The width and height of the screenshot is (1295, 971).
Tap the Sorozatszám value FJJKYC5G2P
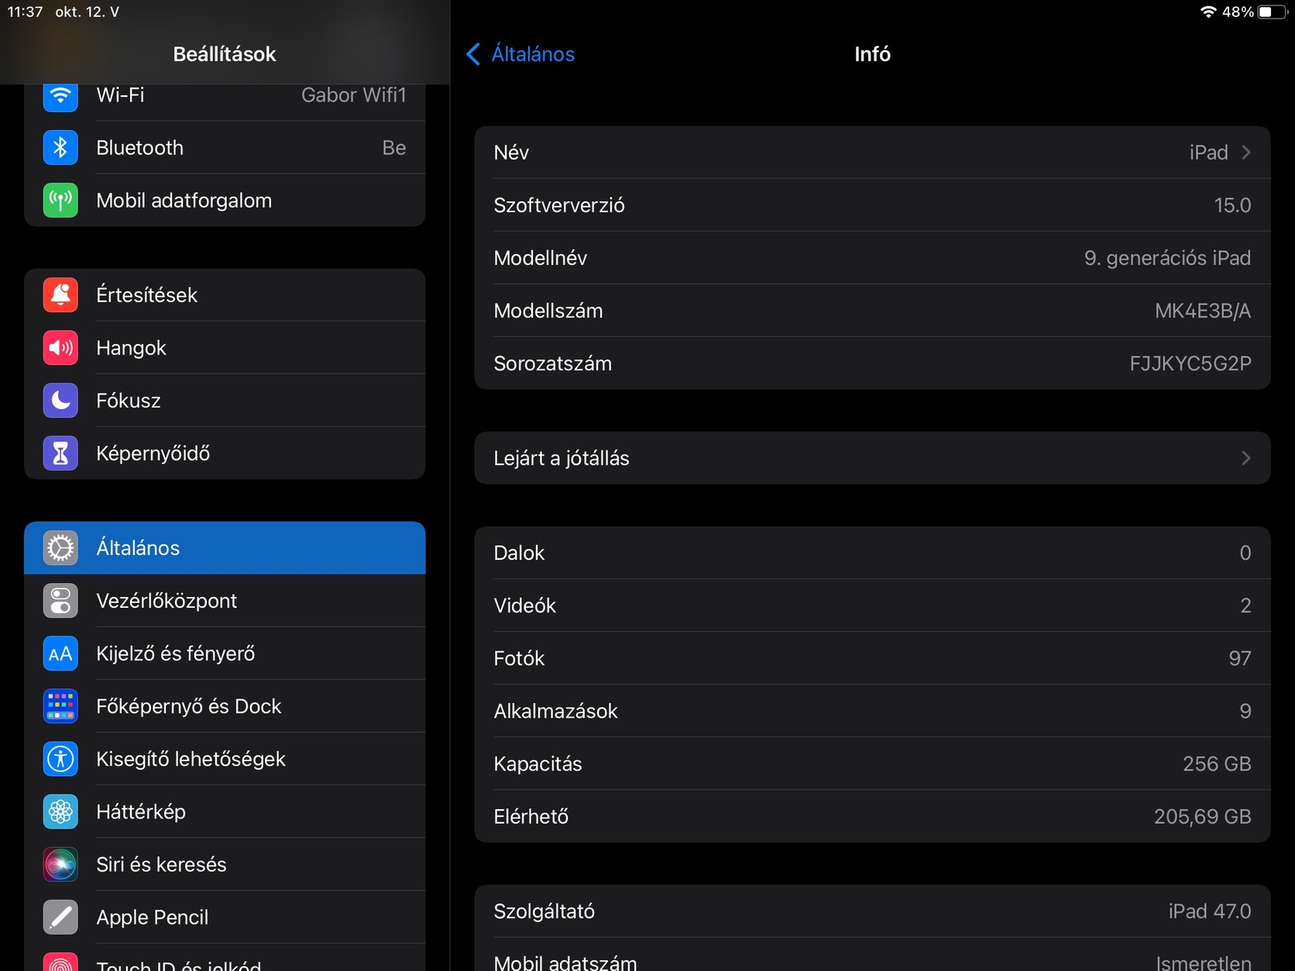pos(1190,364)
